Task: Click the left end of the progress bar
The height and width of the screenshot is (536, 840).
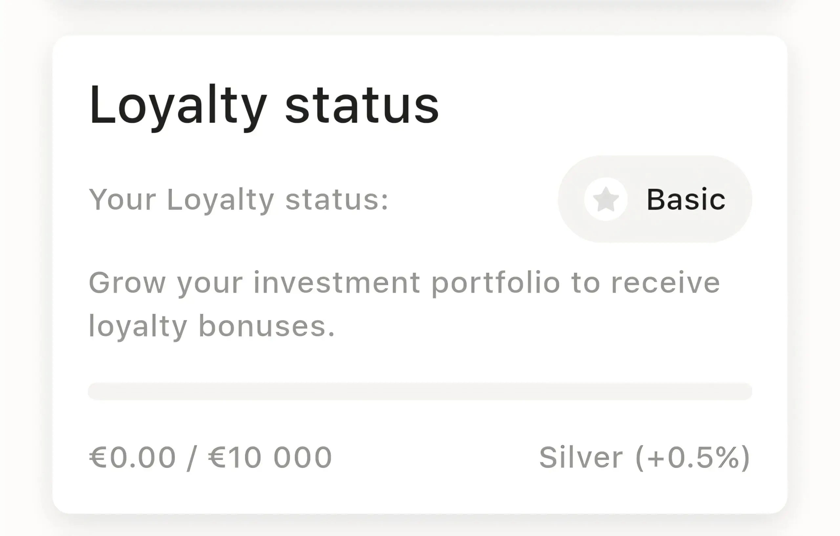Action: (96, 392)
